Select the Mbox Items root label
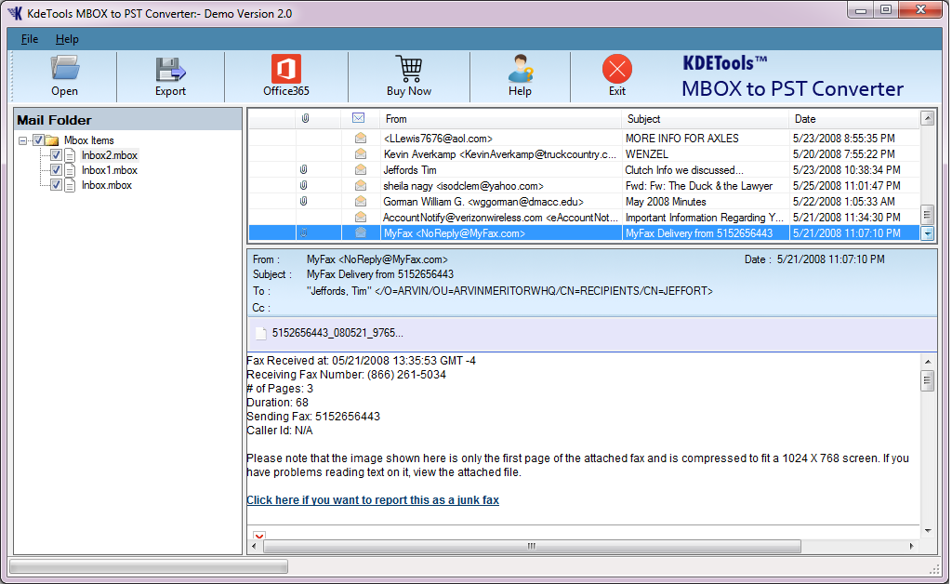The width and height of the screenshot is (952, 584). (x=89, y=140)
